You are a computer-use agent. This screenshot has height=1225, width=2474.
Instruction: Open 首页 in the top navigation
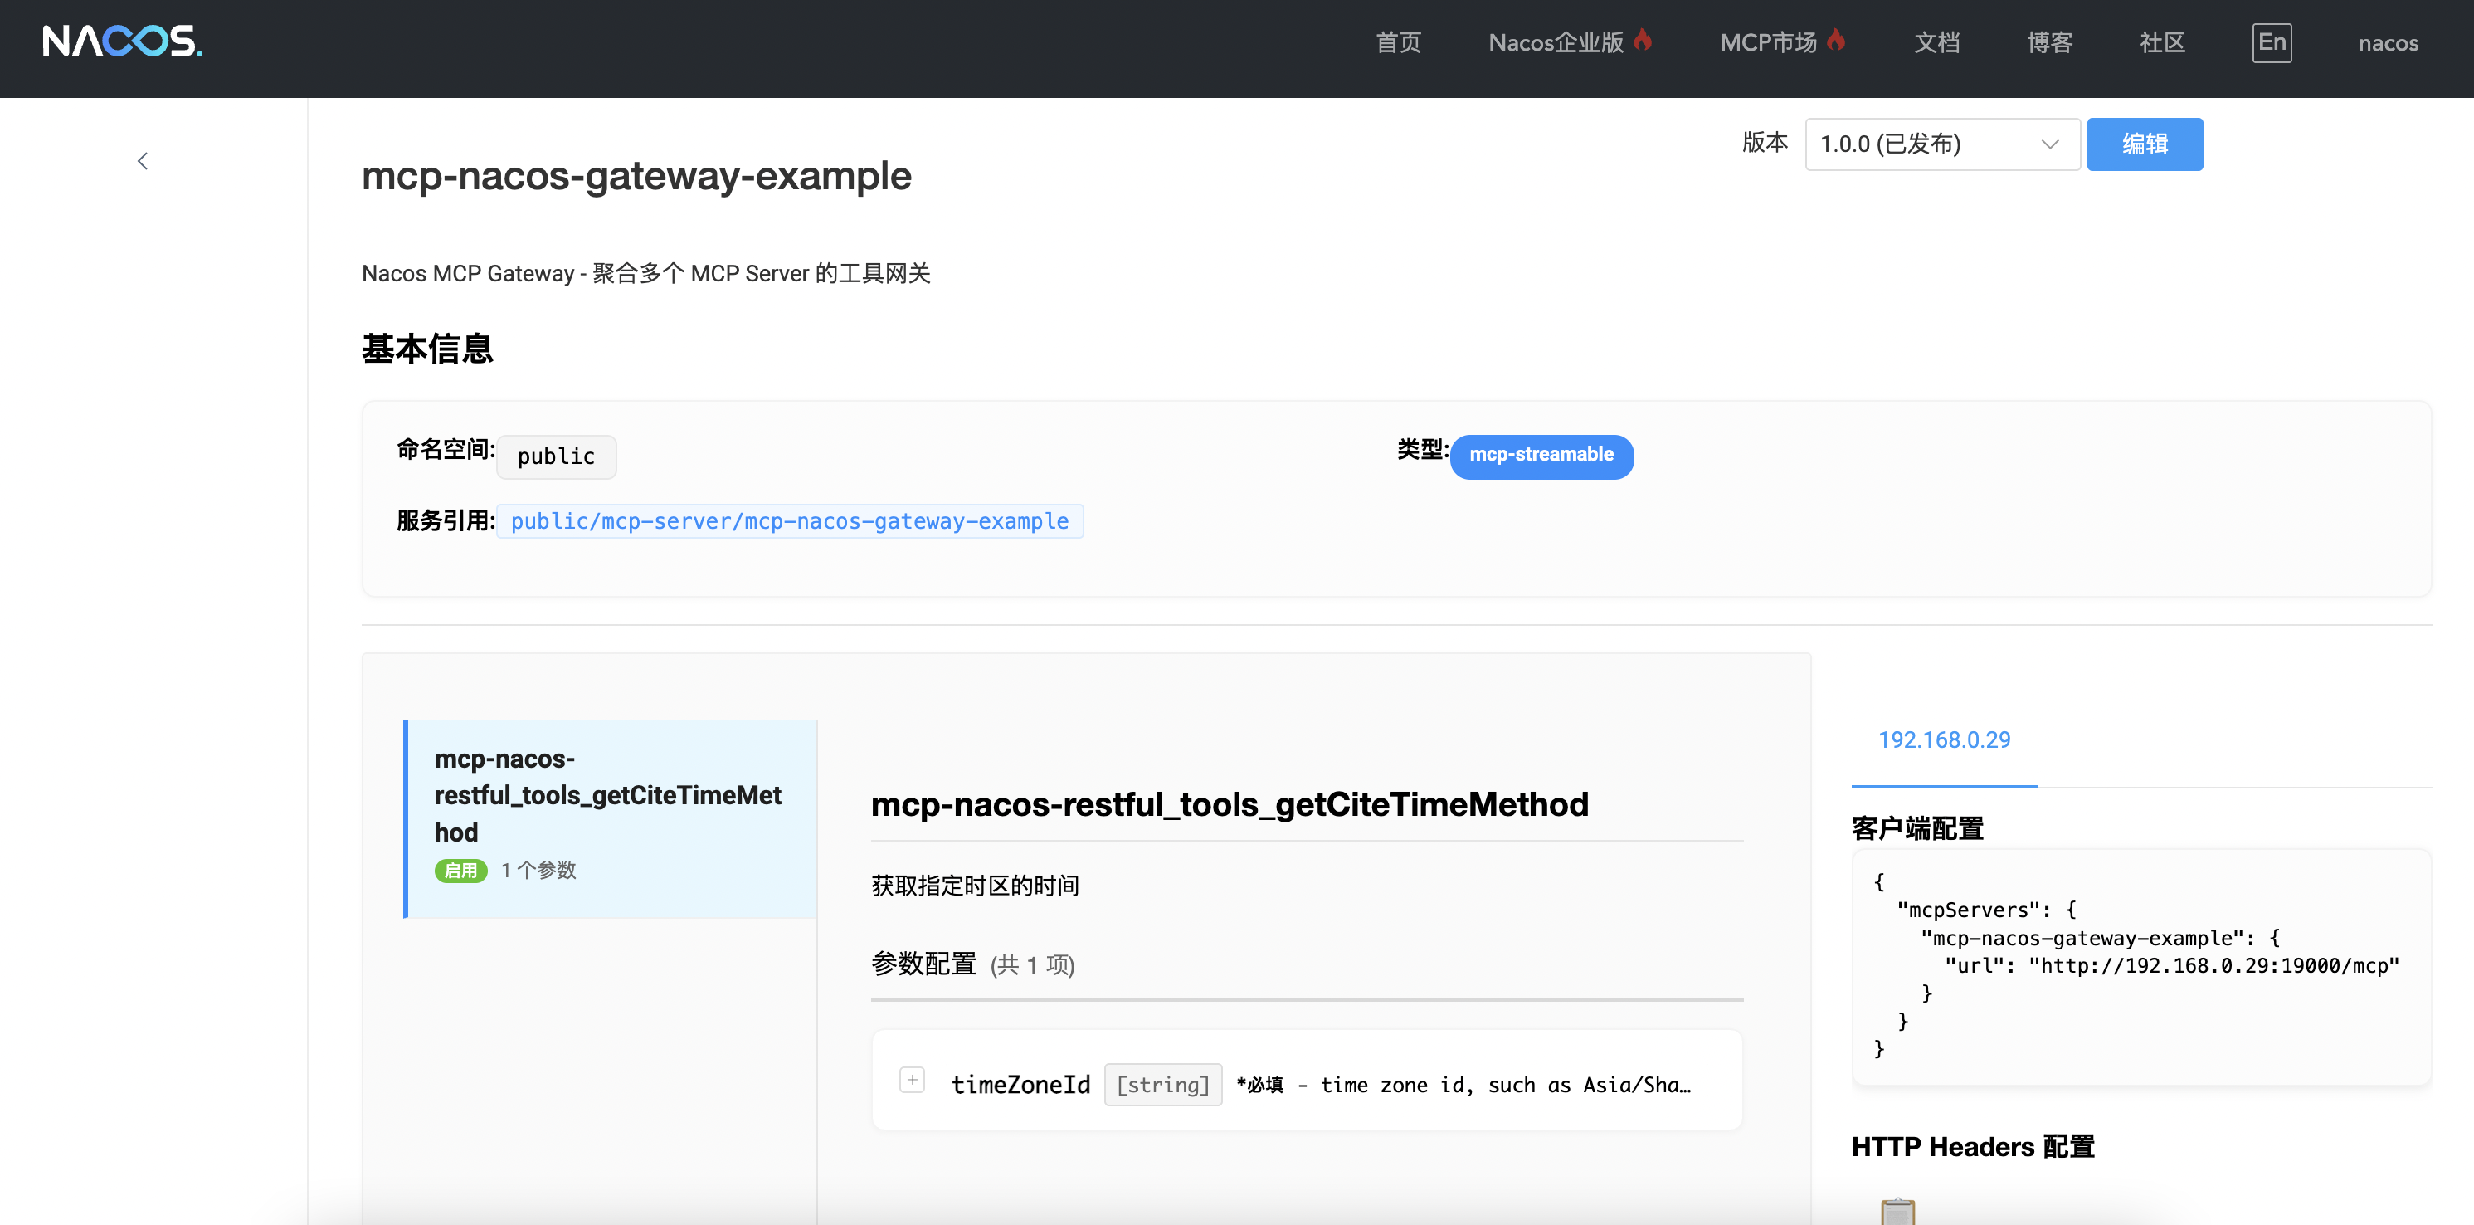pyautogui.click(x=1398, y=42)
